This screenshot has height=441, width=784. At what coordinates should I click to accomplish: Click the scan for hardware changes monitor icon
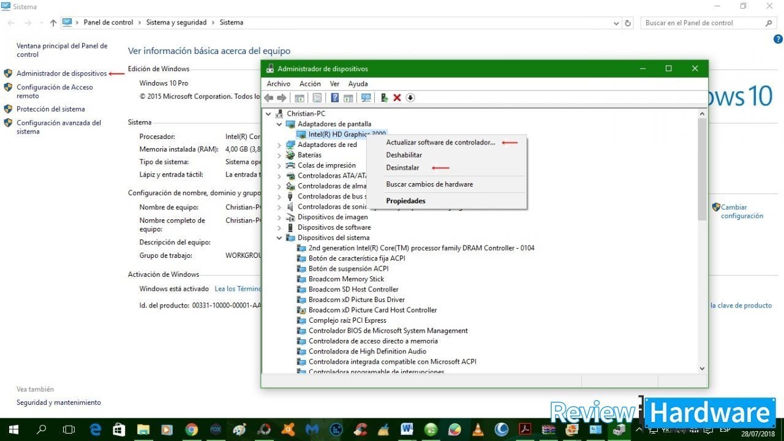pyautogui.click(x=366, y=98)
